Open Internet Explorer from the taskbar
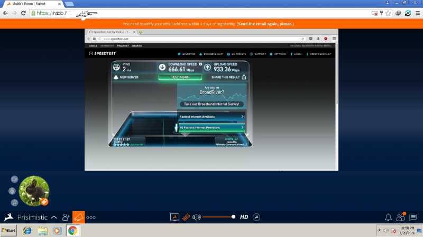 point(27,231)
